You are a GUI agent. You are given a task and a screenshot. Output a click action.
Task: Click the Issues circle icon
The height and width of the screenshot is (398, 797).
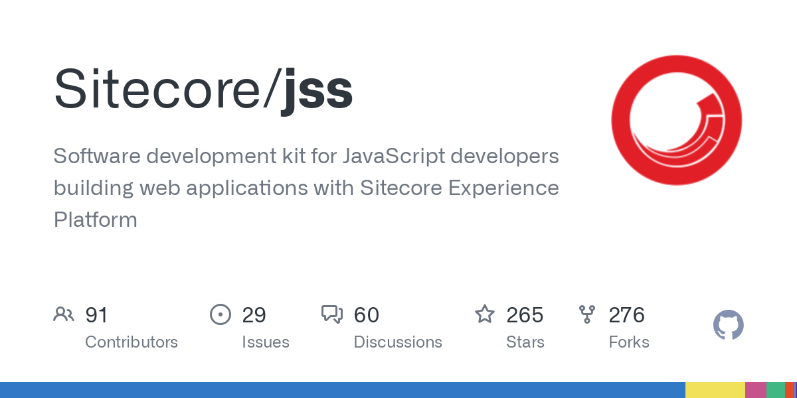(221, 314)
